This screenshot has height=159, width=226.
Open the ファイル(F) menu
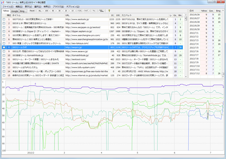[8, 7]
